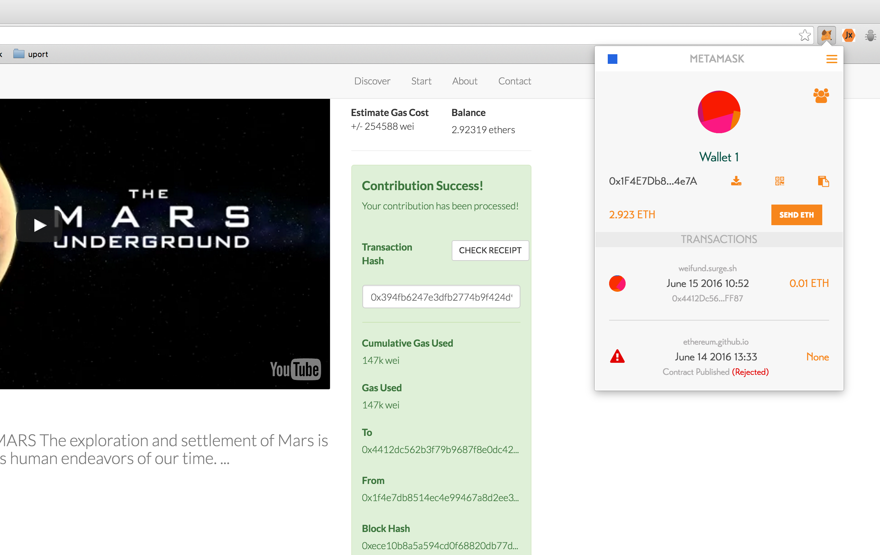Click the None amount on rejected transaction

pos(817,357)
